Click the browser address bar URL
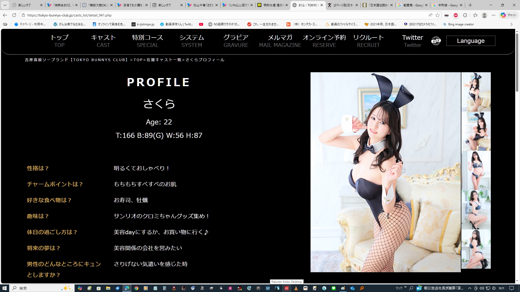This screenshot has height=292, width=520. (69, 15)
